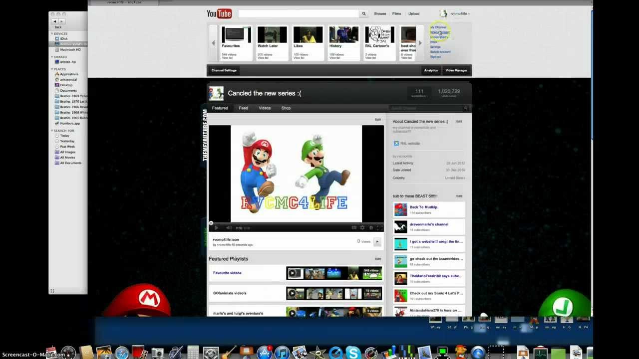
Task: Select Documents in Finder sidebar
Action: 68,91
